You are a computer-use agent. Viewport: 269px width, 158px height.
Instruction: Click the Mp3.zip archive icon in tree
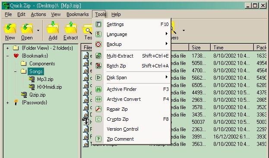[x=32, y=79]
